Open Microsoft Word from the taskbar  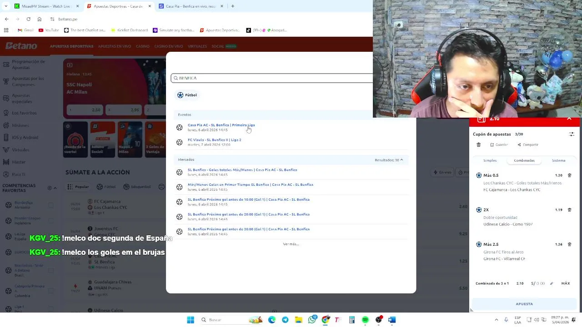click(x=392, y=320)
